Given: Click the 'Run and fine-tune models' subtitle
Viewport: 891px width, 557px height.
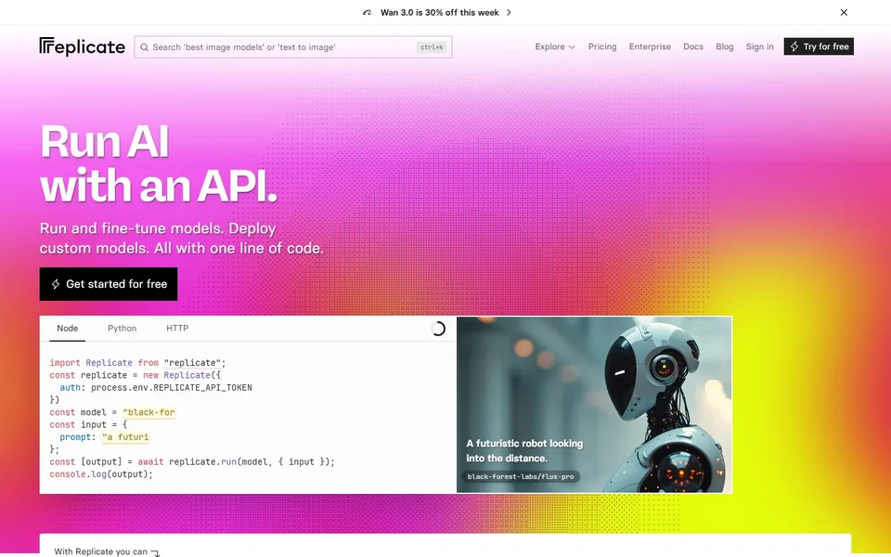Looking at the screenshot, I should click(x=181, y=239).
